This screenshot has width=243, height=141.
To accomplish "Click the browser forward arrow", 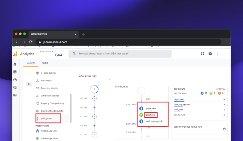I will pyautogui.click(x=24, y=42).
